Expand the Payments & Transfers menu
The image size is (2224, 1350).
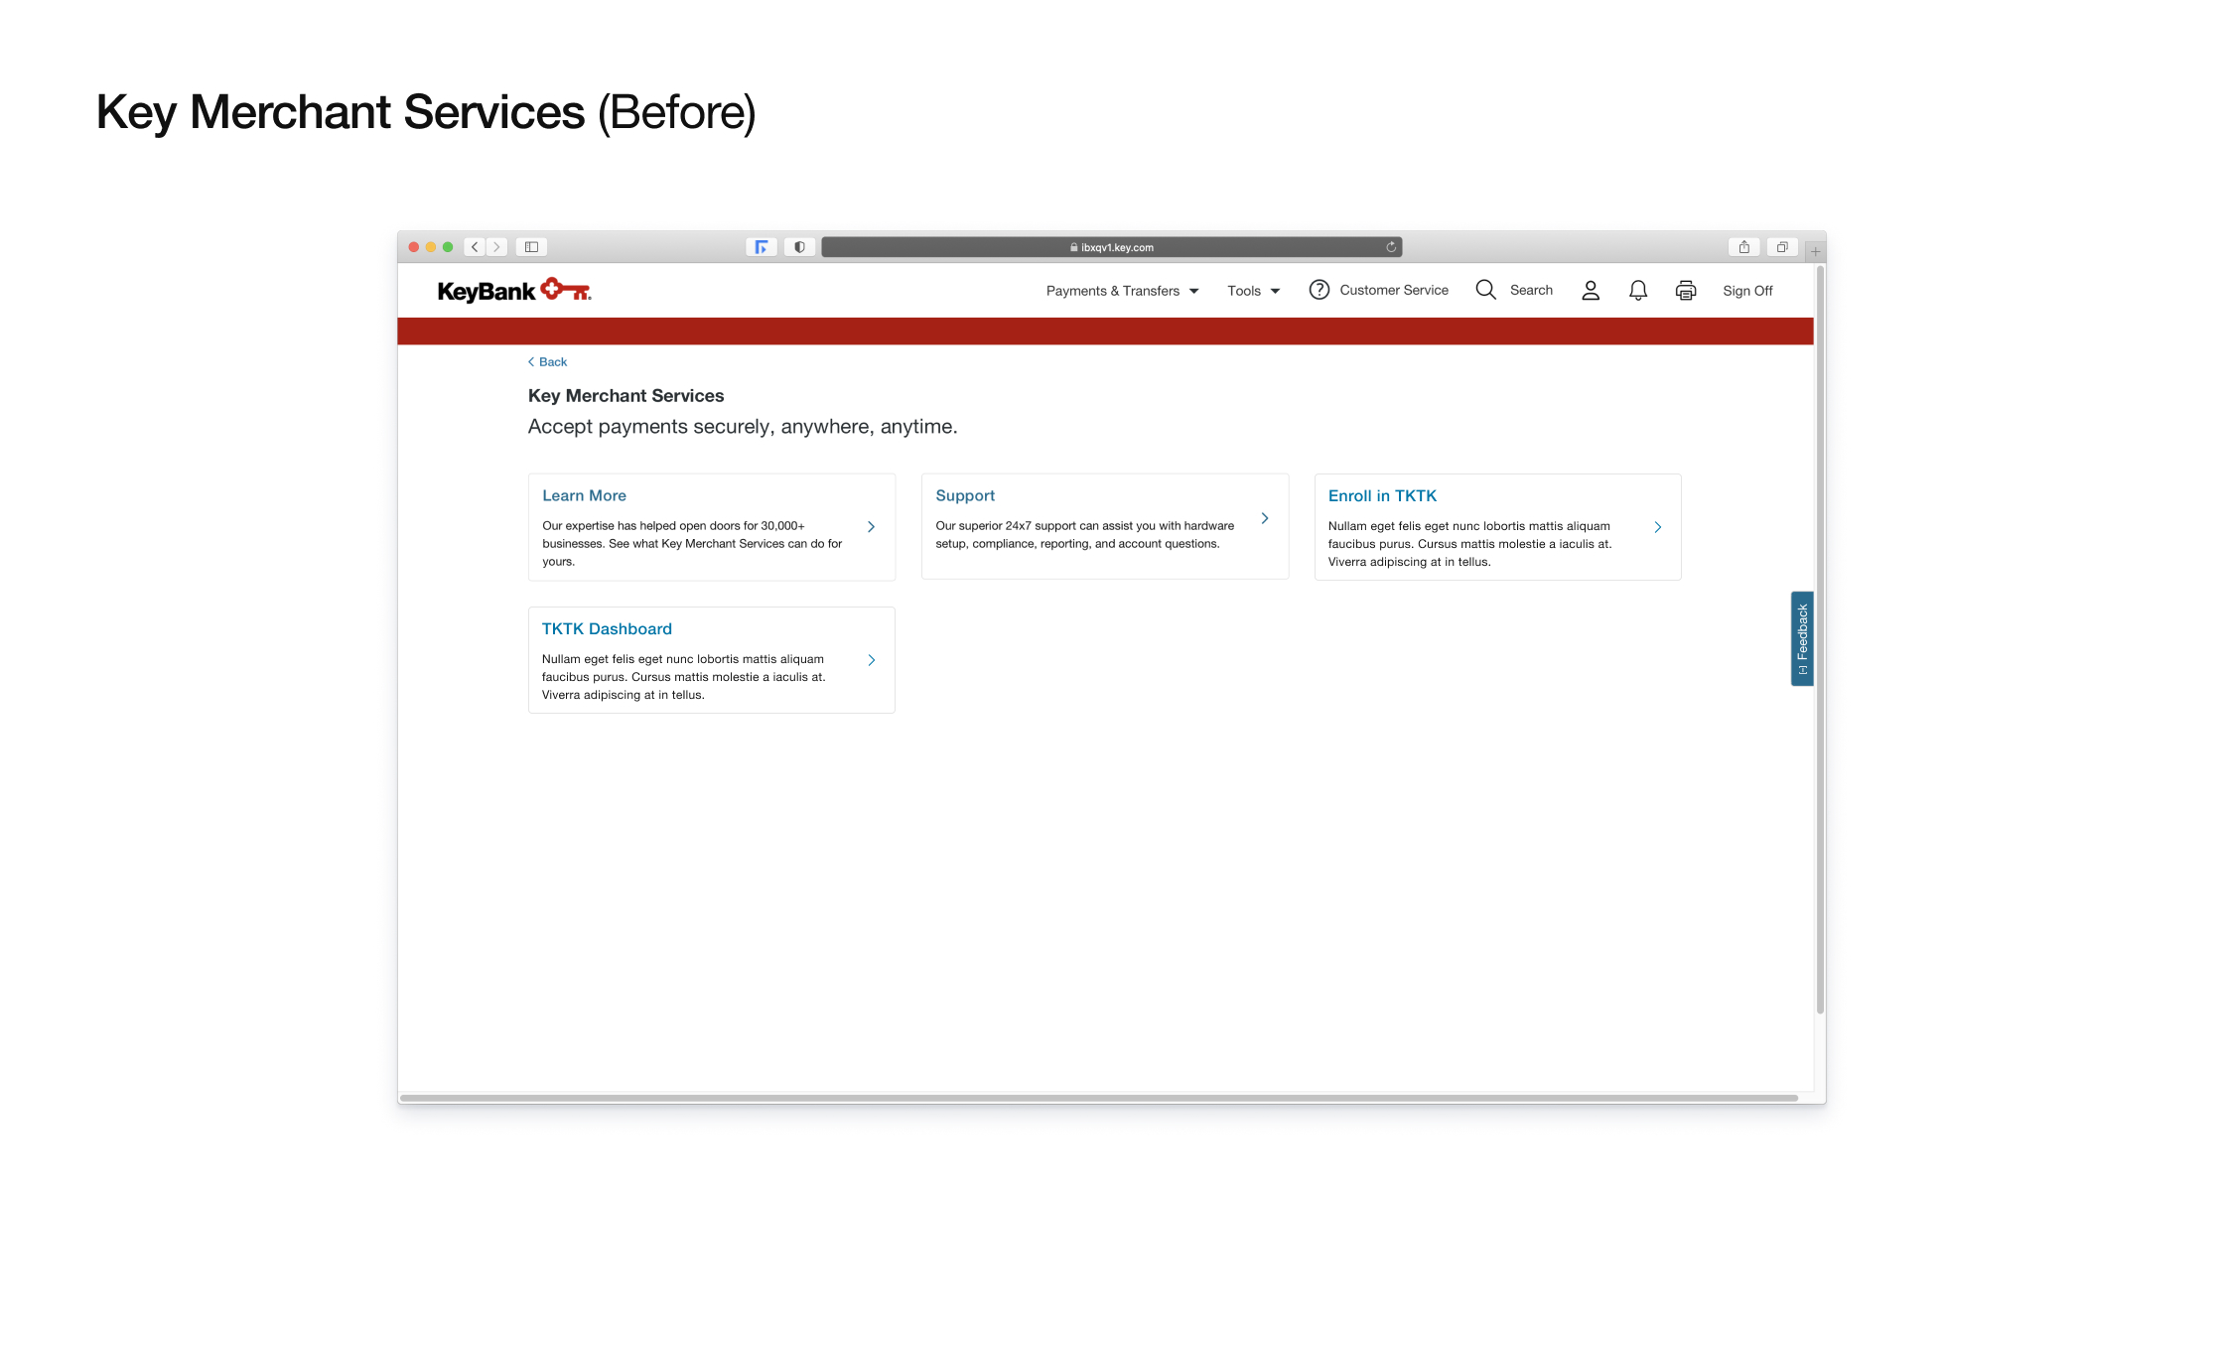1123,291
